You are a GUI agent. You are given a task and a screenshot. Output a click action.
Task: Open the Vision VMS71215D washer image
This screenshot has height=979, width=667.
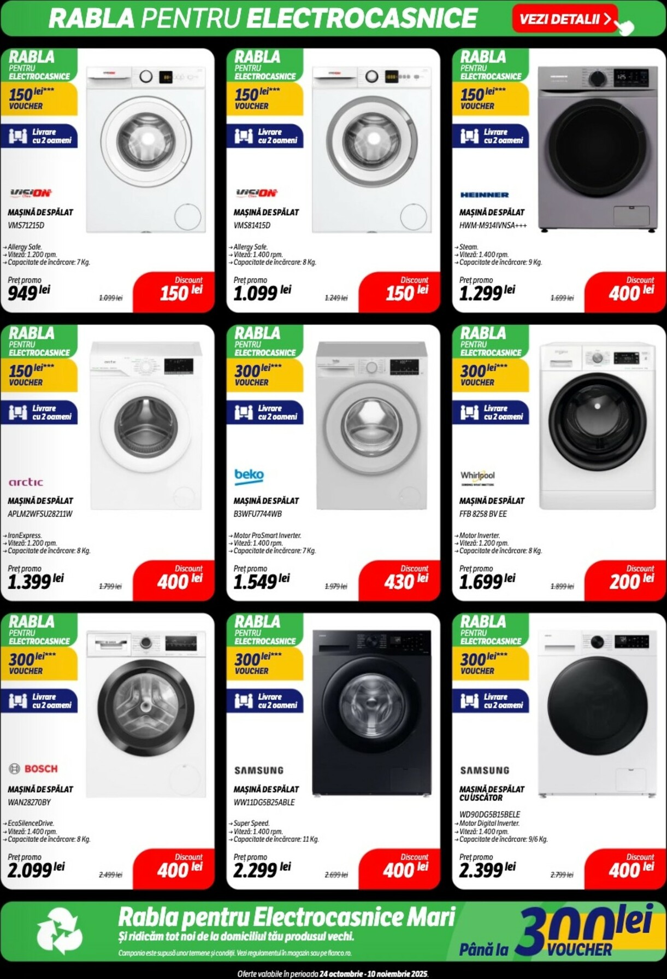(x=146, y=149)
